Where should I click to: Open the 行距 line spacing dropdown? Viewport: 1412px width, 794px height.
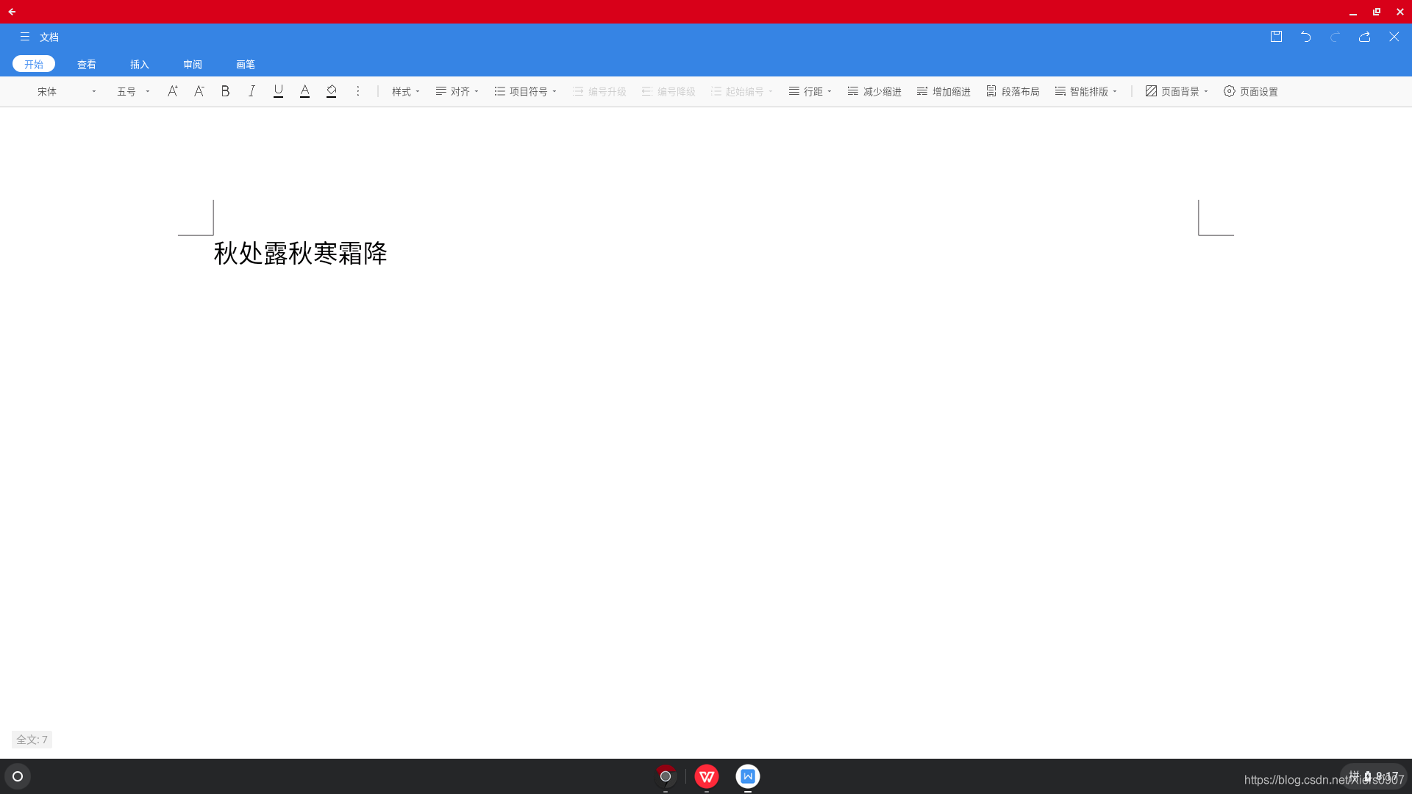(810, 91)
